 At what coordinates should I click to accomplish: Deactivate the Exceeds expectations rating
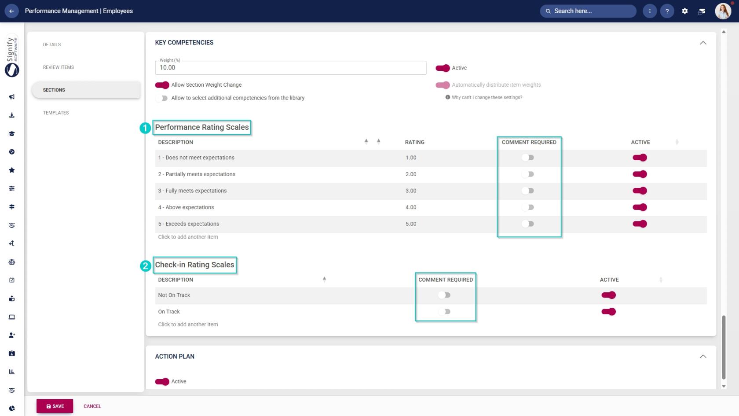tap(640, 224)
